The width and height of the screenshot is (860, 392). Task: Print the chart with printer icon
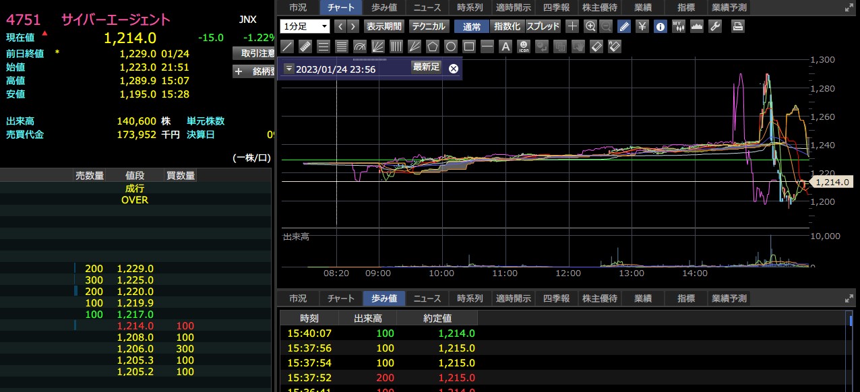point(738,26)
